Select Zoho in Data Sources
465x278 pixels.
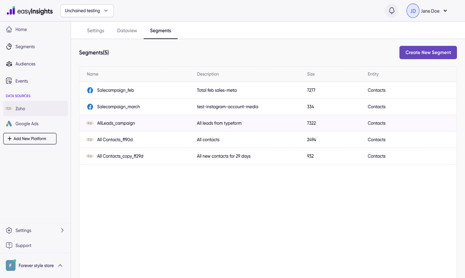click(20, 109)
